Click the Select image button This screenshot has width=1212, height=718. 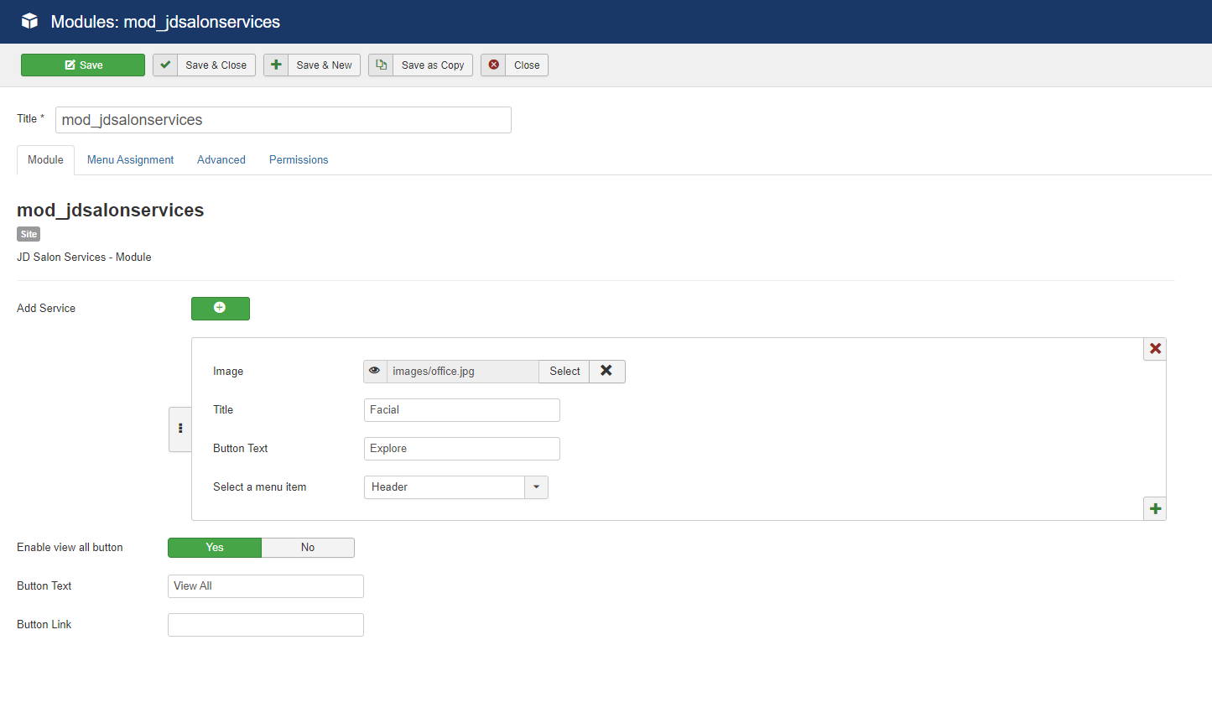pos(564,371)
